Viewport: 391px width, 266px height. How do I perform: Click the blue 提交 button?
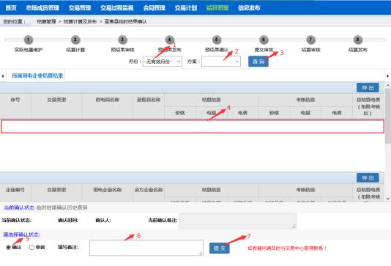pos(220,248)
